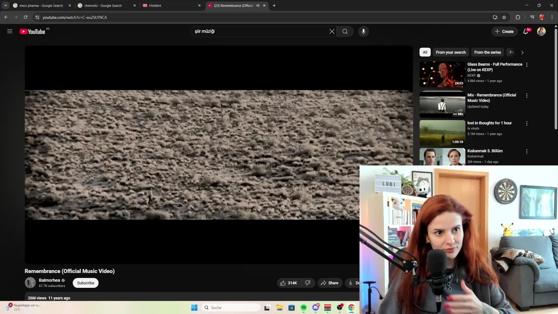Focus the YouTube search input field
558x314 pixels.
tap(259, 31)
